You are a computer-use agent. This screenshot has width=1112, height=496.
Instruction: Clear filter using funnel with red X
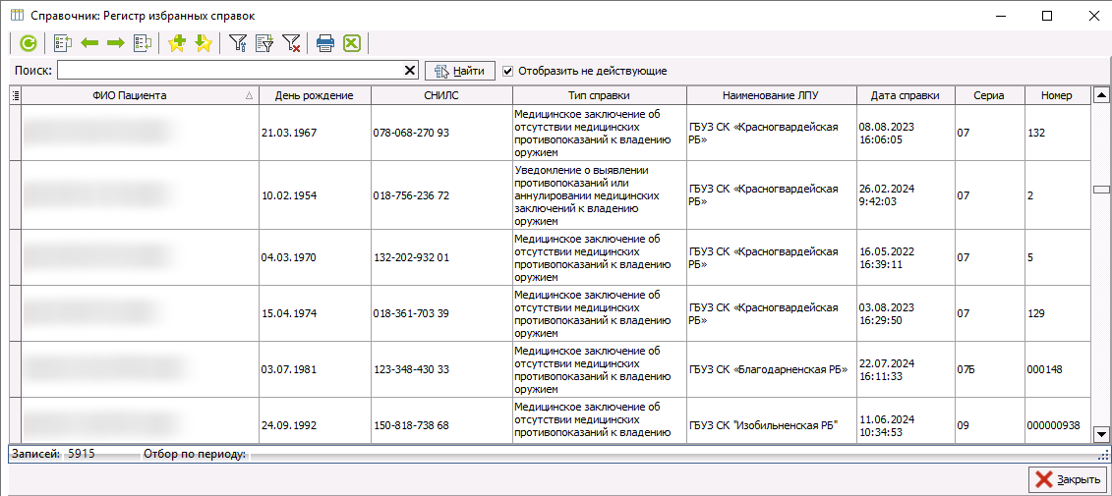[x=291, y=43]
